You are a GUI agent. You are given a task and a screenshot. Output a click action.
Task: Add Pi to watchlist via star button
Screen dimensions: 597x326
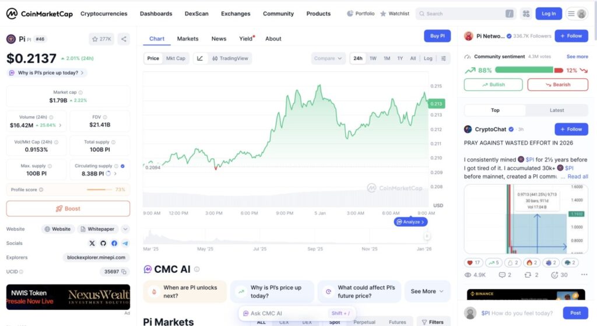[x=101, y=39]
